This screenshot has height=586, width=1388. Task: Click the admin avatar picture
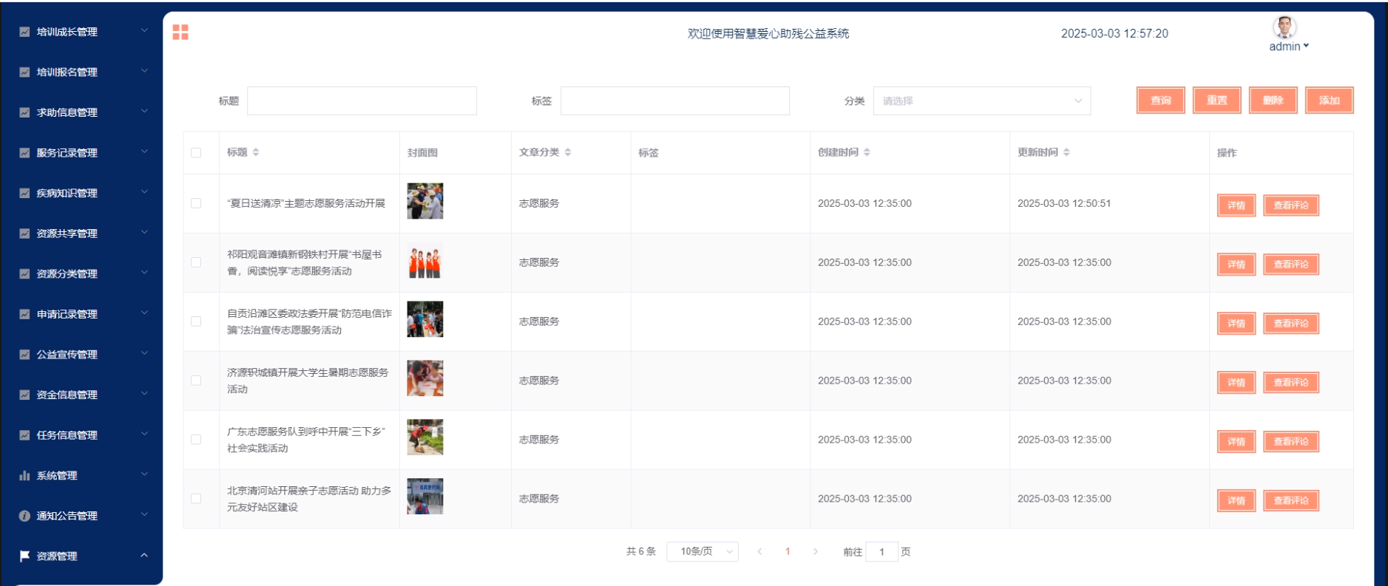[1284, 27]
